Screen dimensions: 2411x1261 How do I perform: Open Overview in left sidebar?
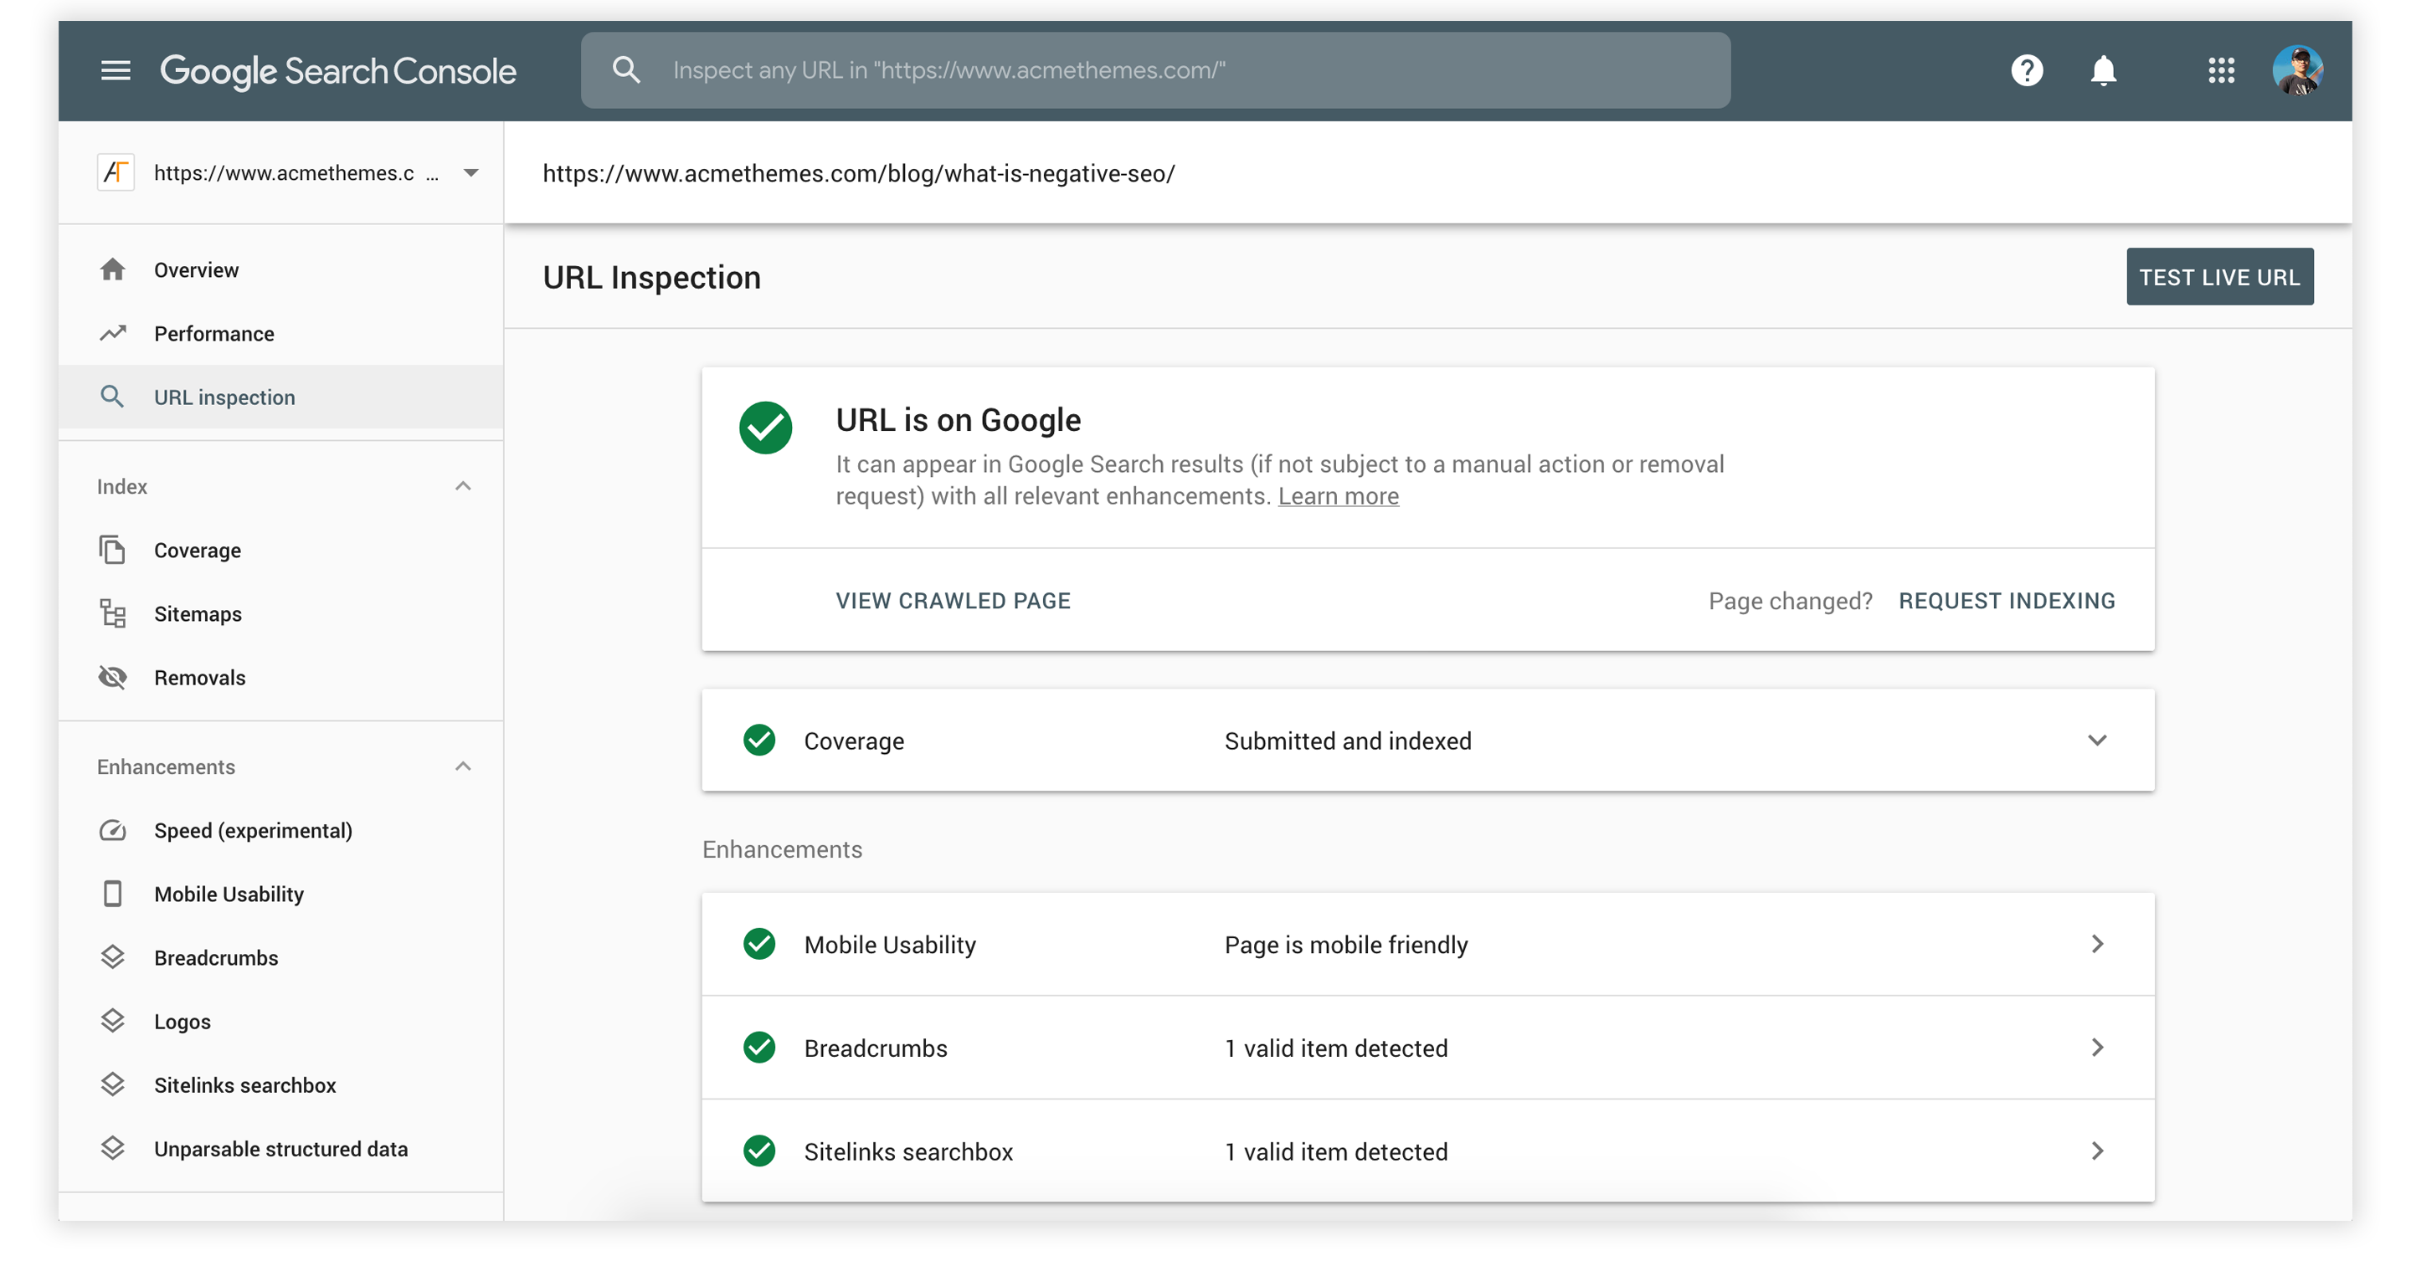tap(196, 269)
